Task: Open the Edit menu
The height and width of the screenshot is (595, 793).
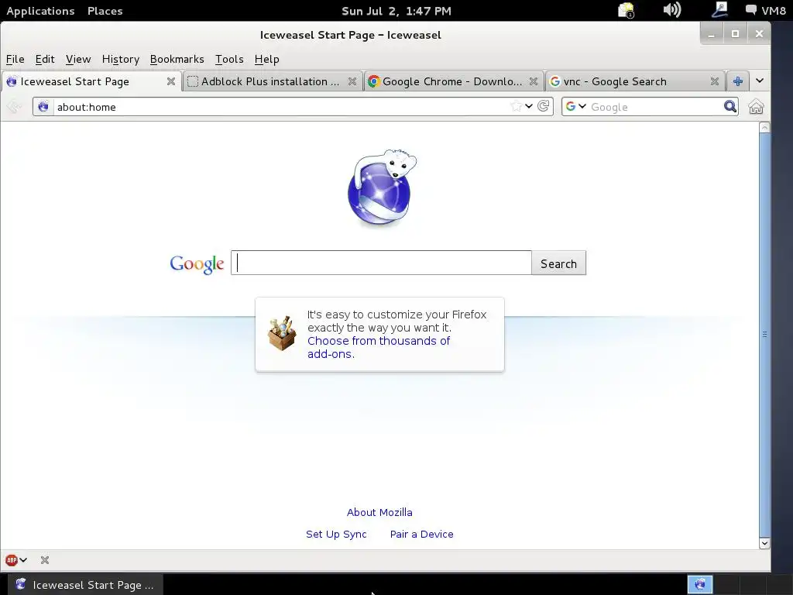Action: (45, 59)
